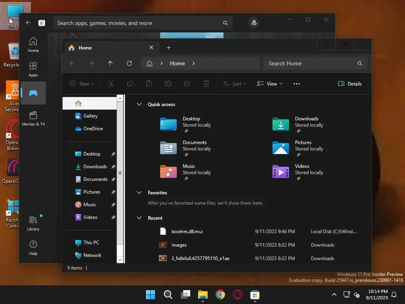Open Help in Microsoft Store sidebar
Screen dimensions: 405x304
point(33,248)
